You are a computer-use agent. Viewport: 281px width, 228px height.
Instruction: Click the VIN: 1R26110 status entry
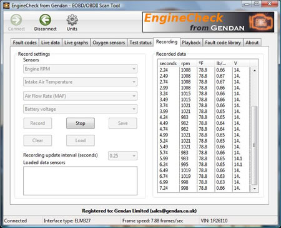[x=214, y=220]
